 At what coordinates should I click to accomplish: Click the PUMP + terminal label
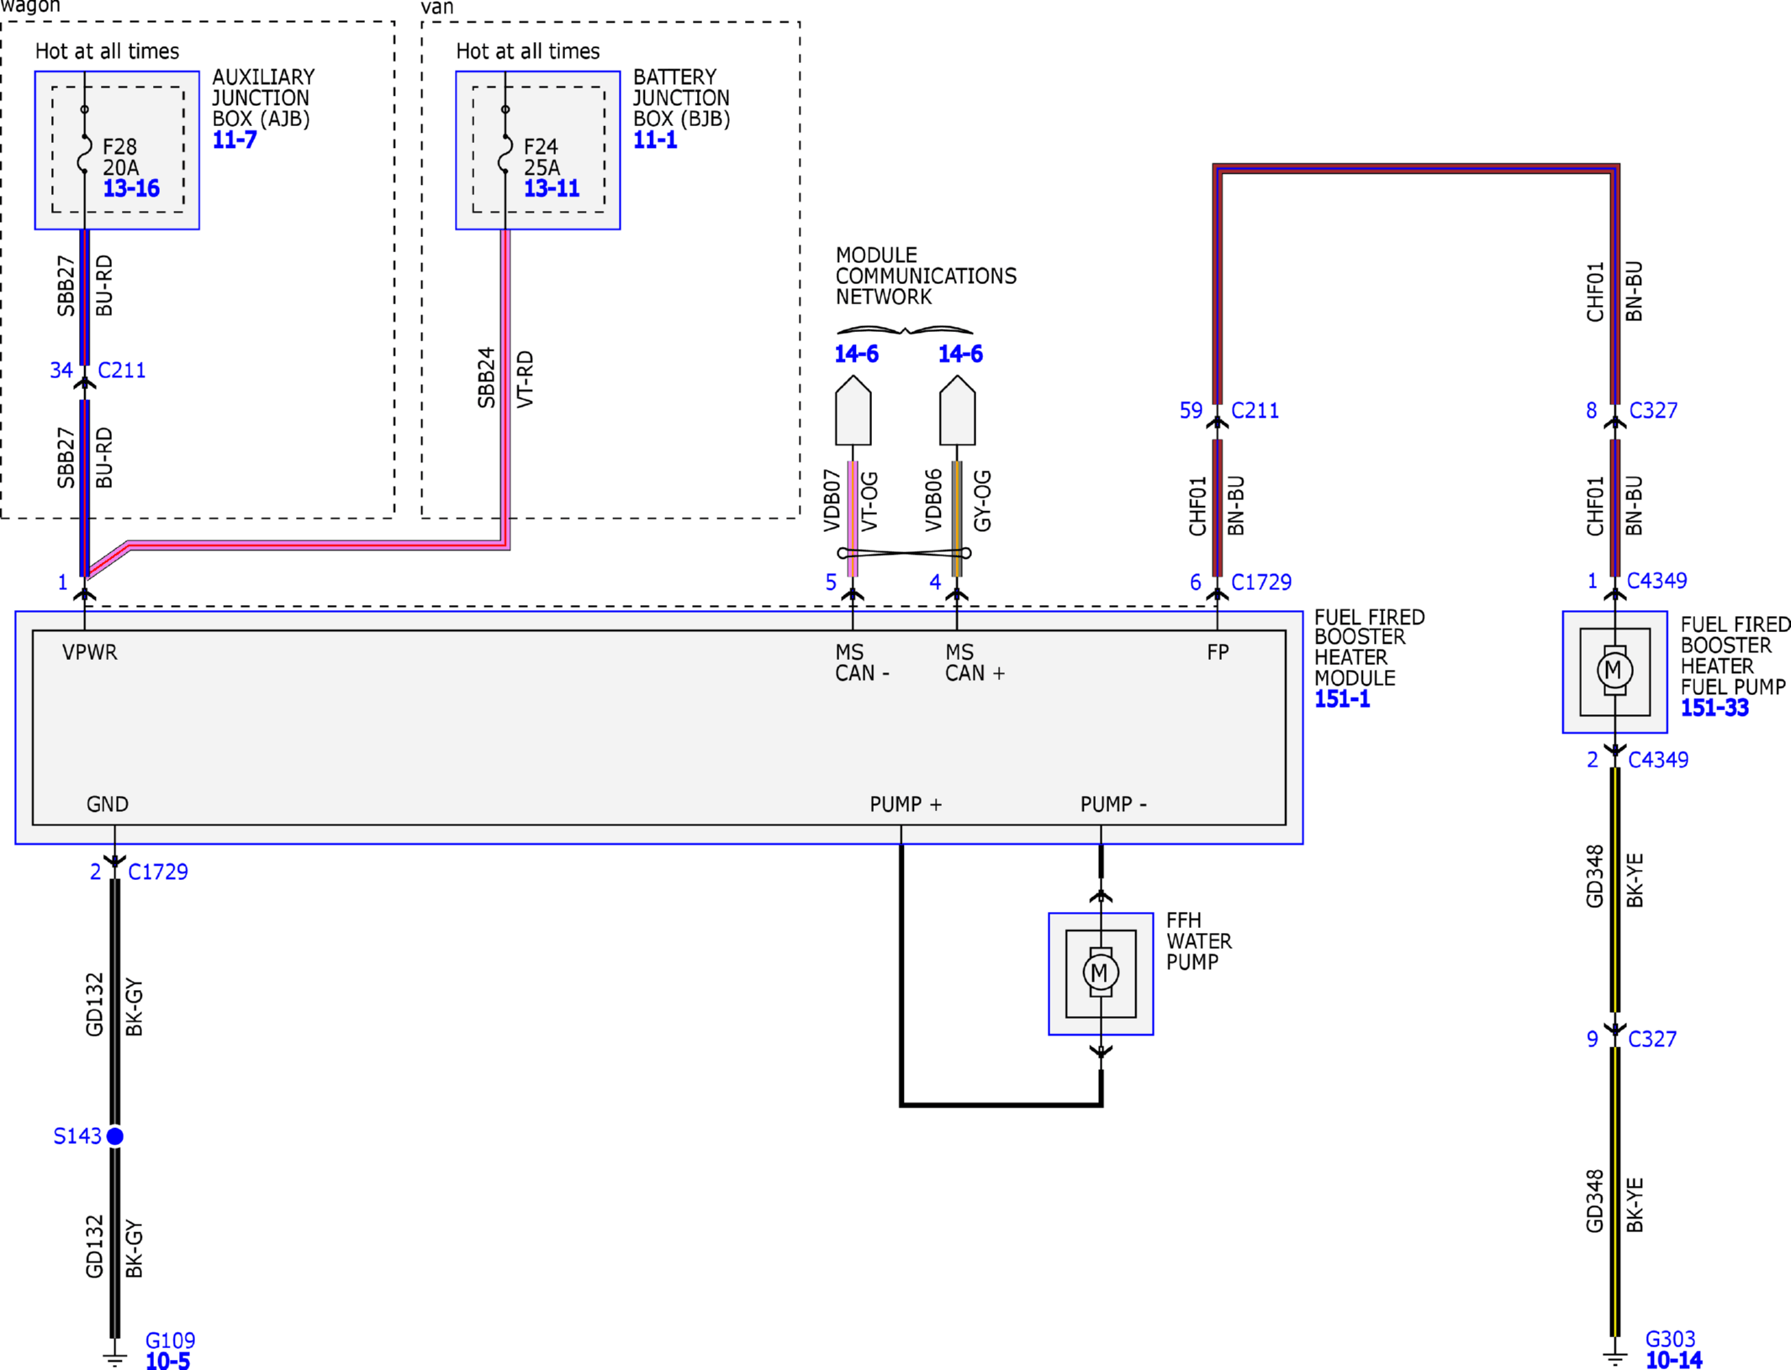pyautogui.click(x=906, y=804)
